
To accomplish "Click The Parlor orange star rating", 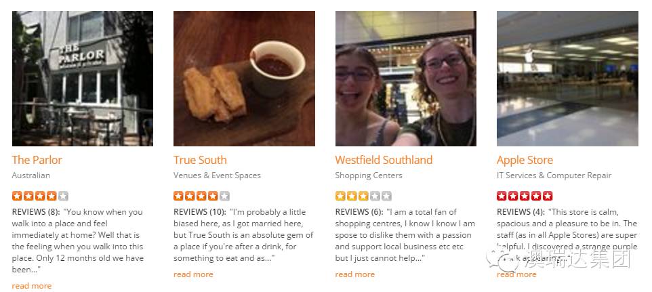I will (x=40, y=196).
